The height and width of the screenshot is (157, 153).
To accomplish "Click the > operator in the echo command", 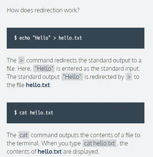I will point(54,38).
